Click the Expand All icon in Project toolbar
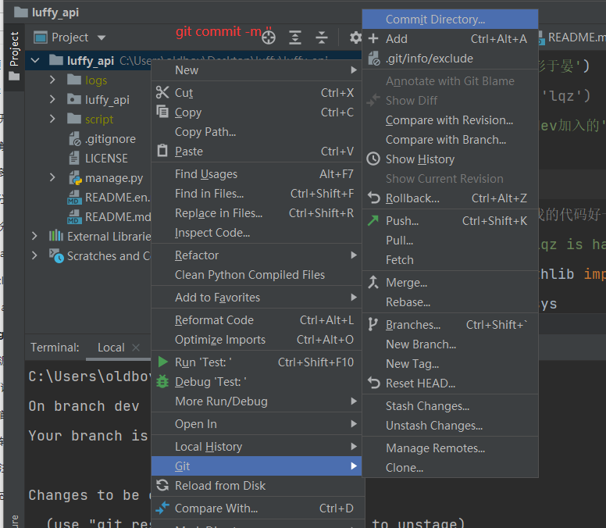The width and height of the screenshot is (606, 528). tap(295, 37)
